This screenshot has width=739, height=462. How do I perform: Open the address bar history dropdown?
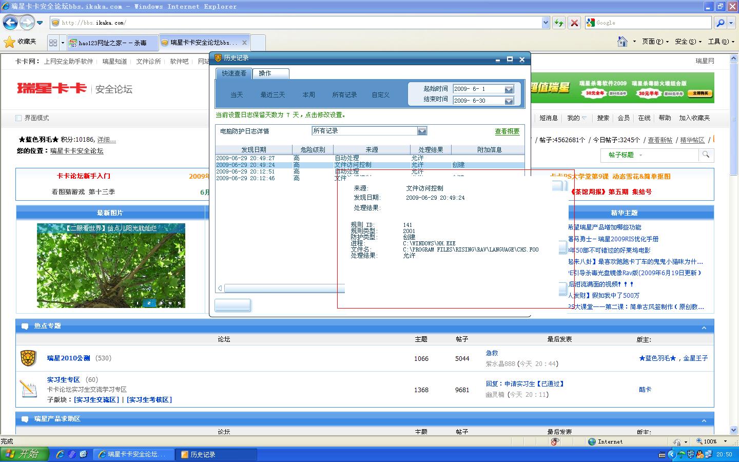546,23
